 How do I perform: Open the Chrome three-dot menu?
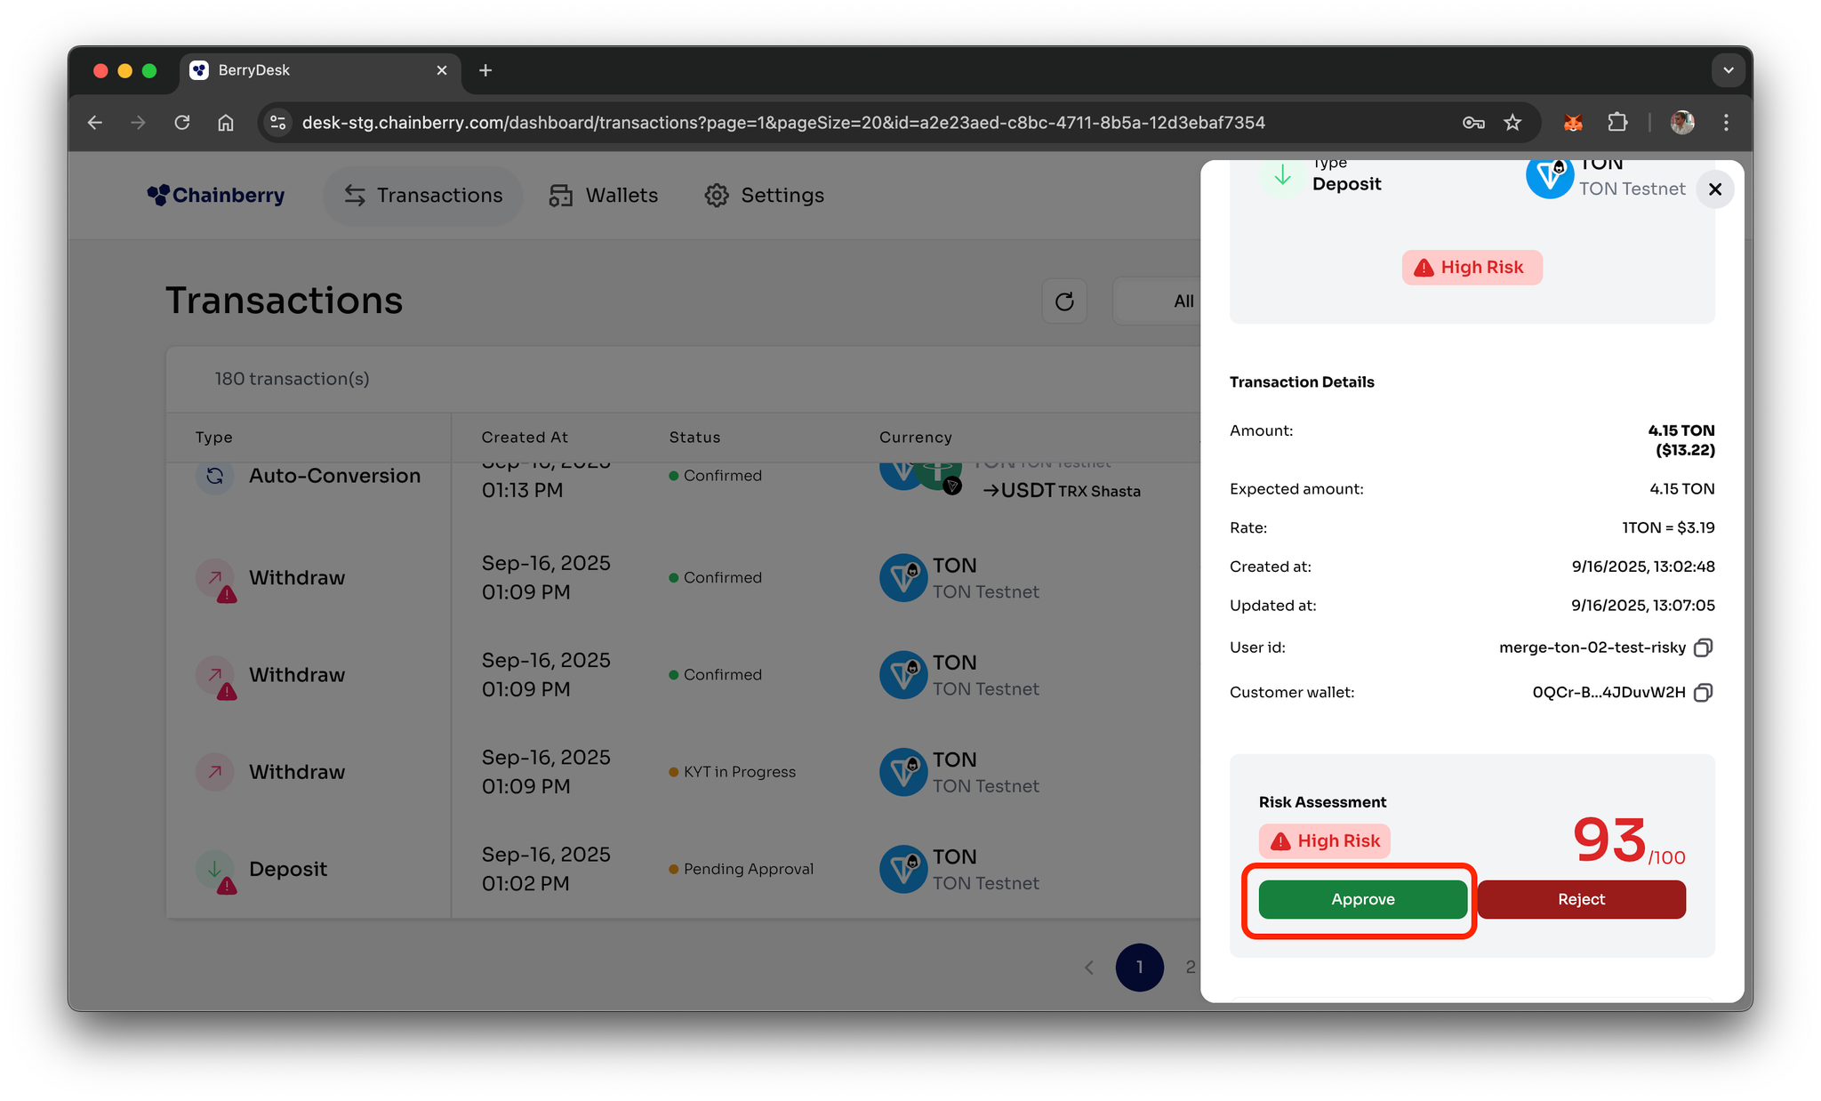pos(1726,123)
